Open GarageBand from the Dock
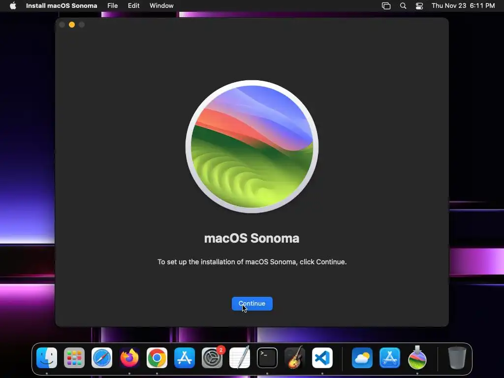Image resolution: width=504 pixels, height=378 pixels. 295,358
